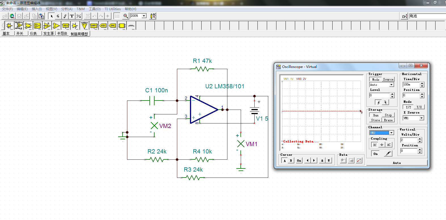This screenshot has width=446, height=220.
Task: Open the voltage regulator REG components
Action: (x=66, y=25)
